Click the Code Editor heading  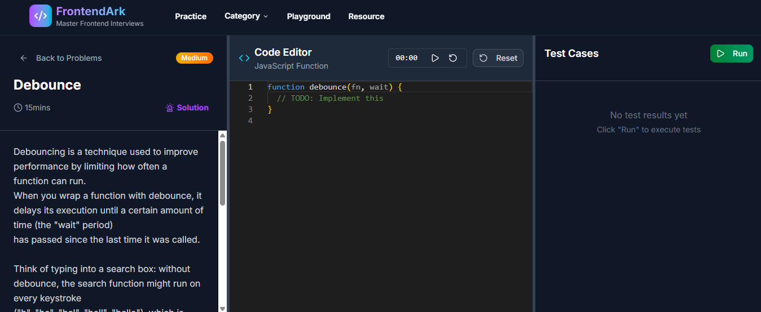pos(283,52)
